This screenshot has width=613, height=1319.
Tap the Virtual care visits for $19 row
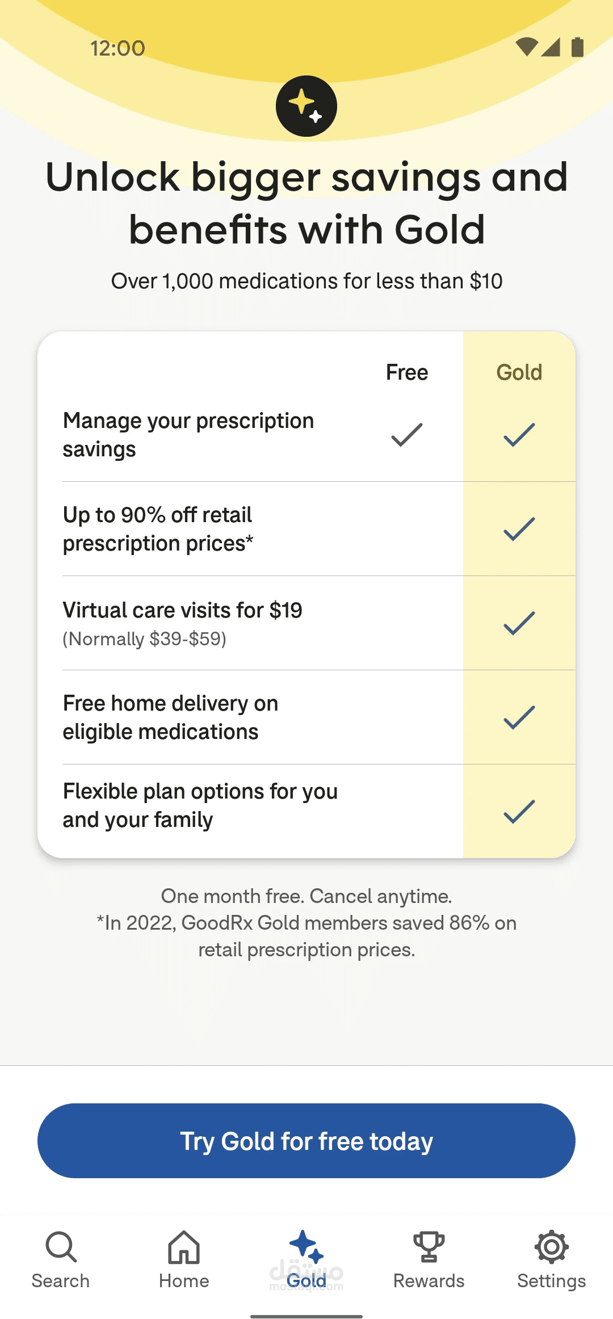(183, 611)
